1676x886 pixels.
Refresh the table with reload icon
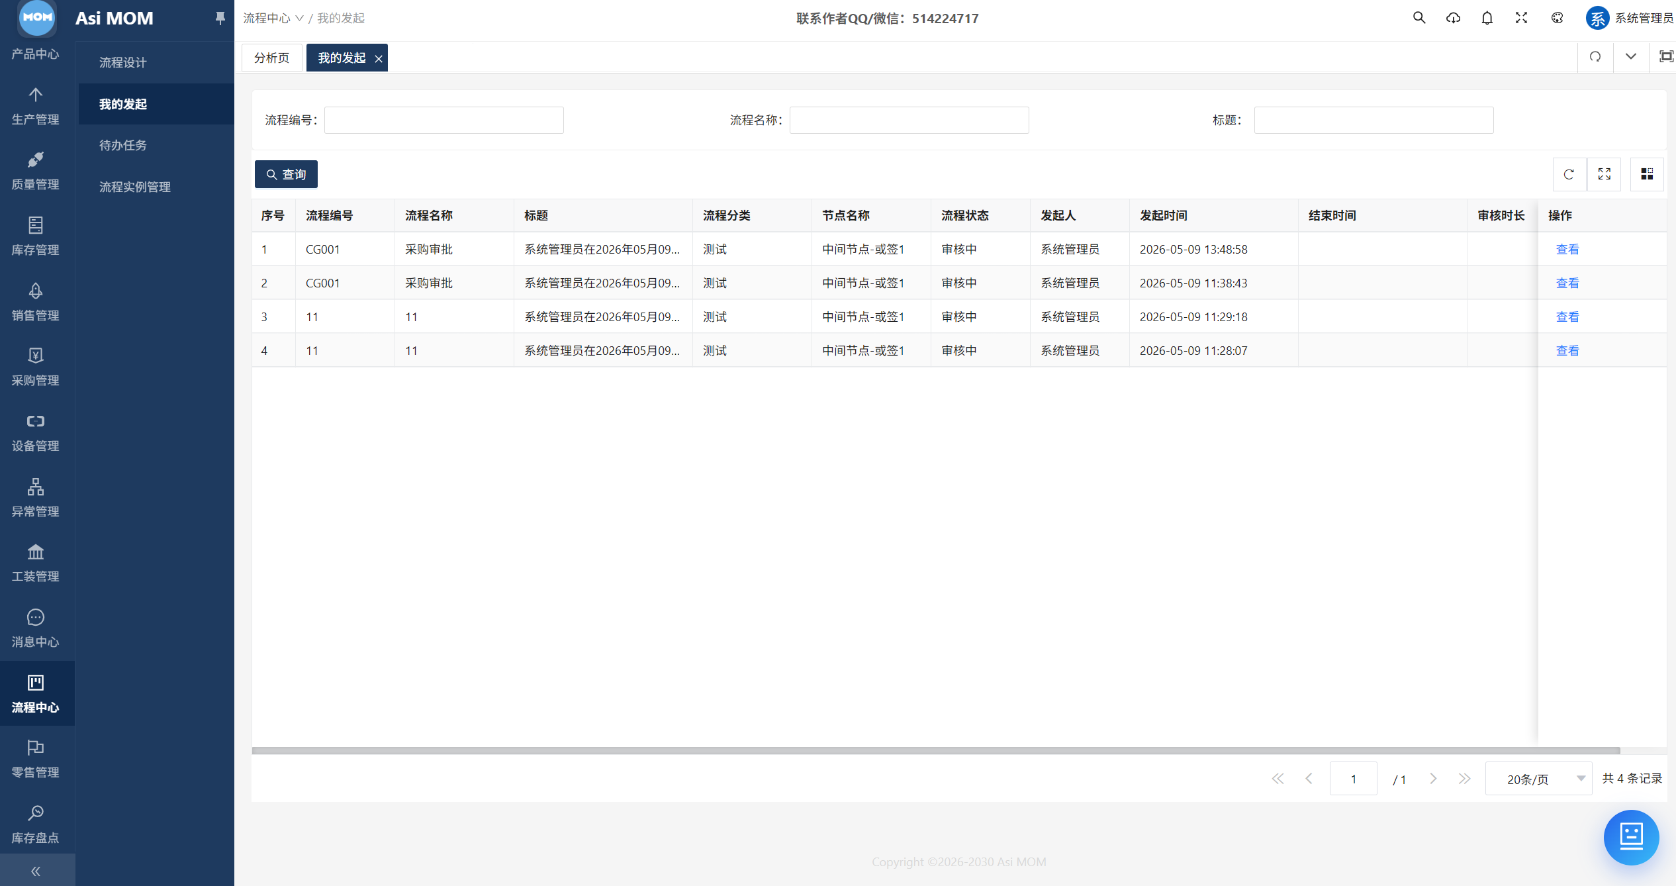1569,174
